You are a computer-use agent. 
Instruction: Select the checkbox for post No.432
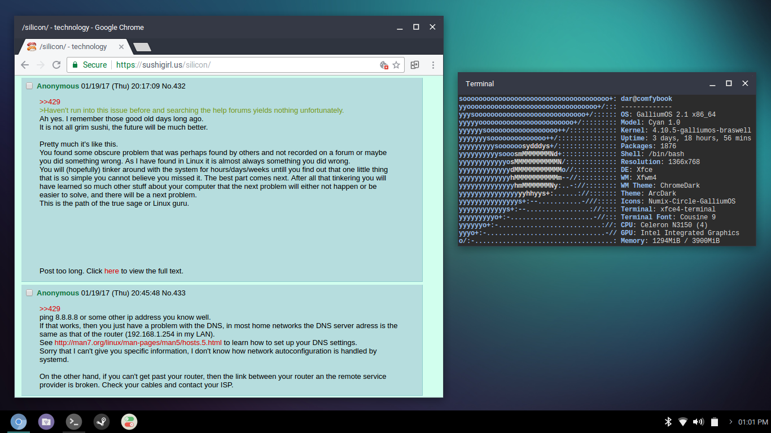(29, 86)
